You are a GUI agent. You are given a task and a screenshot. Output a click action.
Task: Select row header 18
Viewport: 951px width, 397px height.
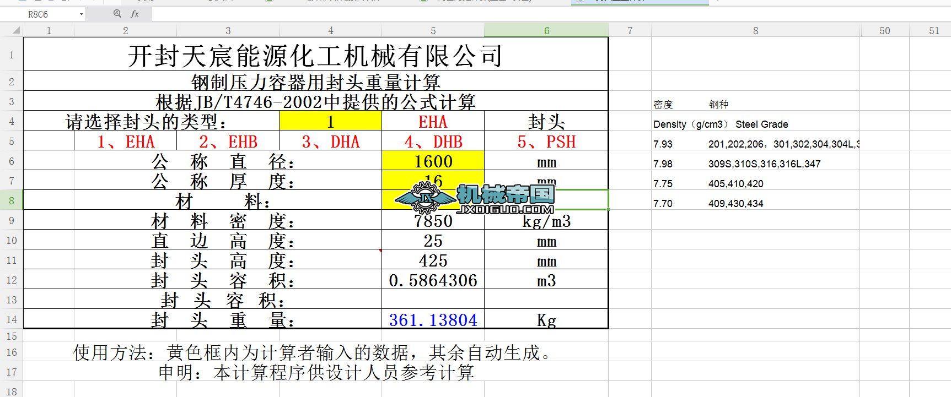point(12,390)
